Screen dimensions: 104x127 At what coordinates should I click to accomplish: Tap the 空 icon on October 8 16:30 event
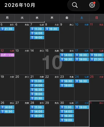tap(47, 29)
